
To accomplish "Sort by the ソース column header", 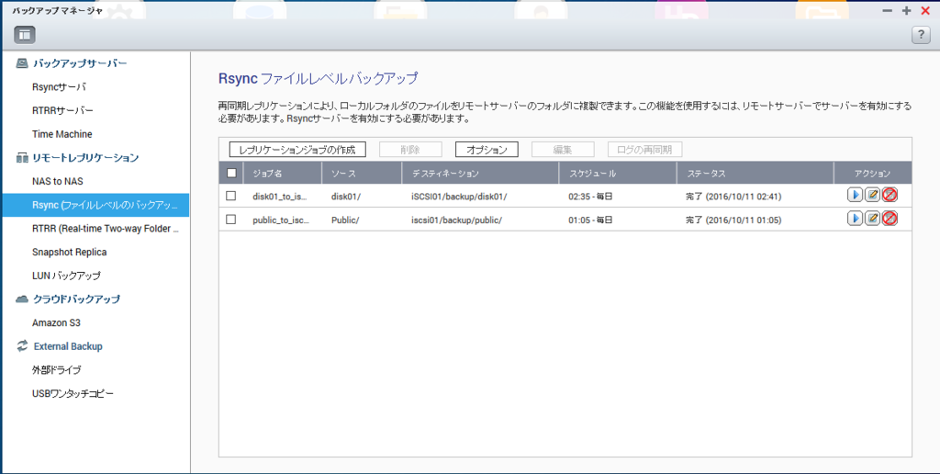I will pyautogui.click(x=362, y=173).
